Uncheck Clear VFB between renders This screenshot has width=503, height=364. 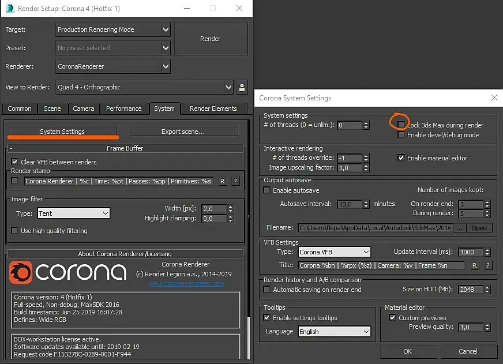(14, 162)
